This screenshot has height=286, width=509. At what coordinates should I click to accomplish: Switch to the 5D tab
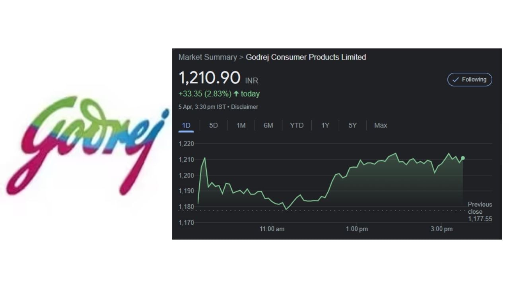(214, 126)
